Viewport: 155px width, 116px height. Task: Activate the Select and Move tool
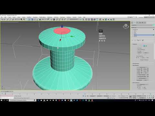tap(32, 19)
